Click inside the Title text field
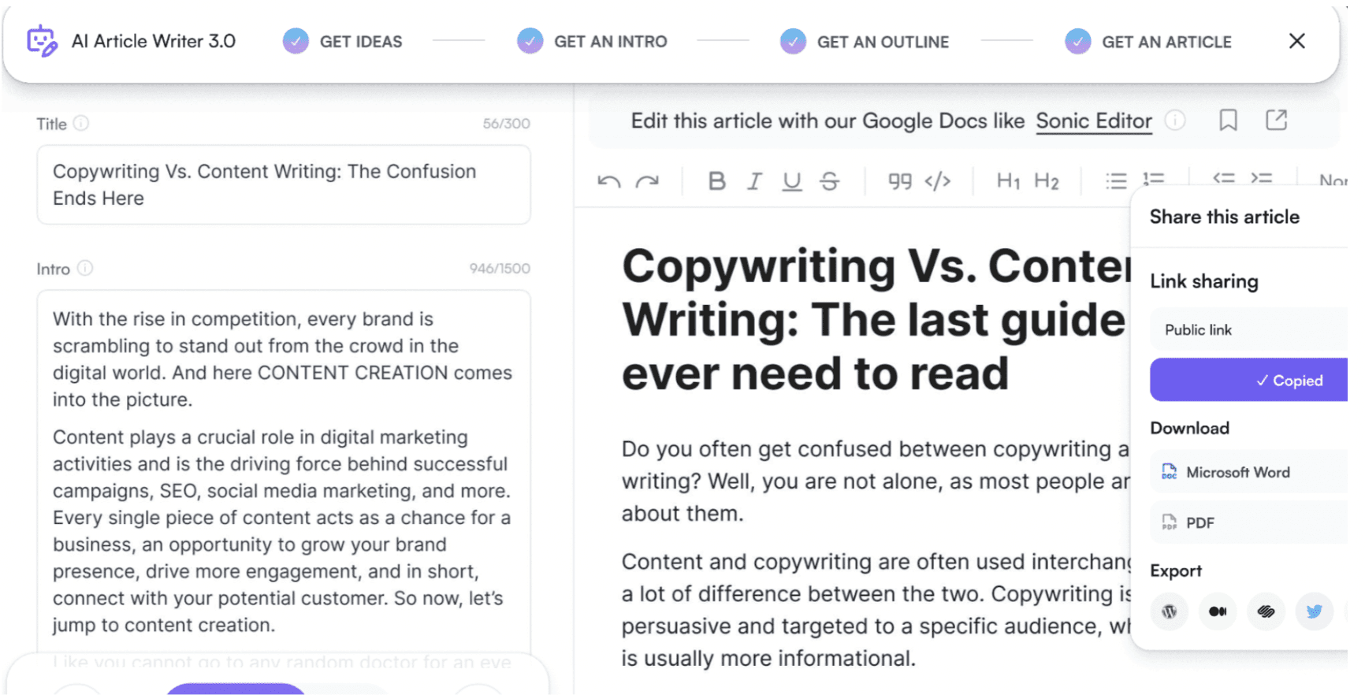Image resolution: width=1365 pixels, height=695 pixels. click(284, 184)
